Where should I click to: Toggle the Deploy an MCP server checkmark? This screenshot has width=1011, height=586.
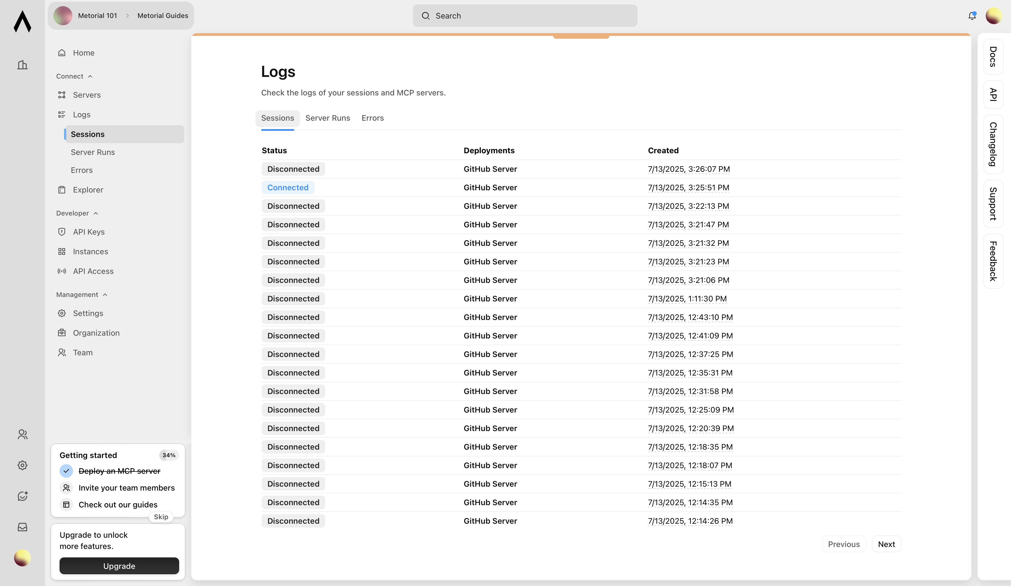pos(66,471)
